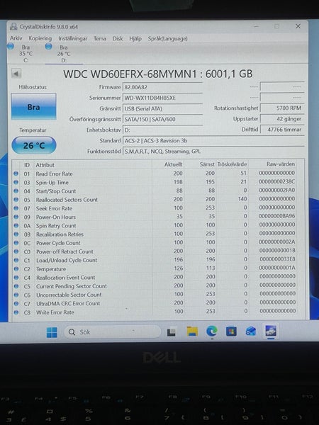The height and width of the screenshot is (425, 319).
Task: Click the Uppstarter value 42 gånger
Action: point(282,119)
